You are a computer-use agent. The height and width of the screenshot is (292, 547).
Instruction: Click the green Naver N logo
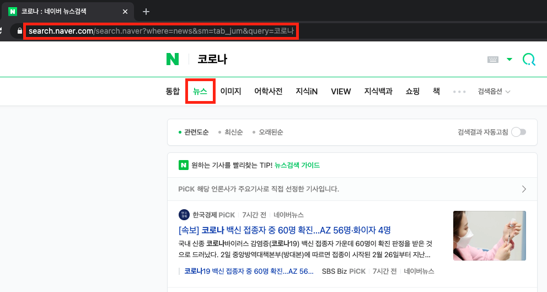pyautogui.click(x=173, y=59)
